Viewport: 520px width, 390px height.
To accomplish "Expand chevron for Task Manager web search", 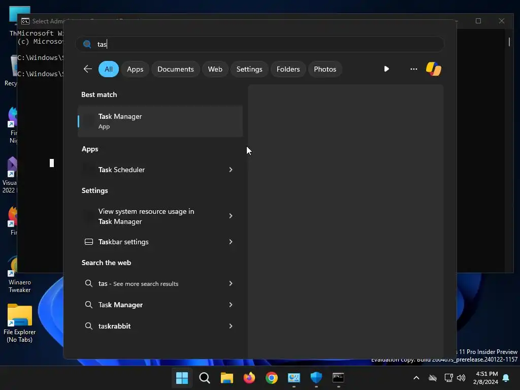I will [x=231, y=305].
